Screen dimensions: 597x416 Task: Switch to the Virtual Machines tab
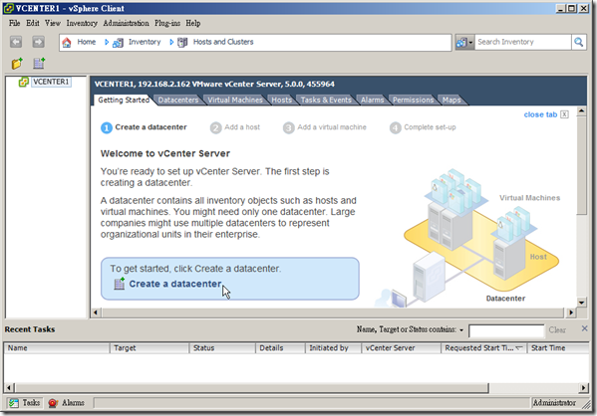pyautogui.click(x=235, y=100)
